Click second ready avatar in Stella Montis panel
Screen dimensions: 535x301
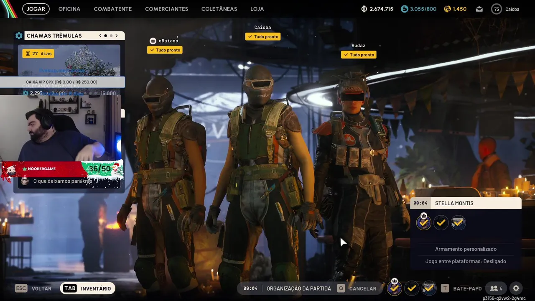tap(441, 223)
